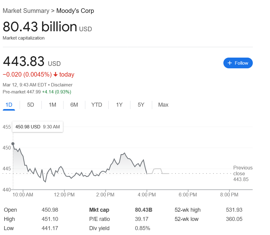Click the 80.43 billion market cap value
Image resolution: width=270 pixels, height=235 pixels.
(40, 27)
